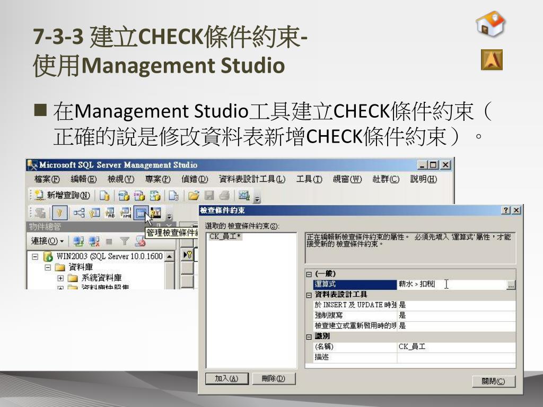Open the 說明(H) menu
The width and height of the screenshot is (543, 407).
click(x=424, y=179)
